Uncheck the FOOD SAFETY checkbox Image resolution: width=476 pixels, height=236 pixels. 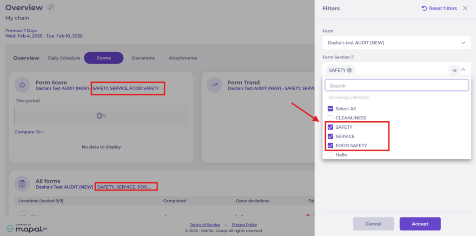point(331,146)
